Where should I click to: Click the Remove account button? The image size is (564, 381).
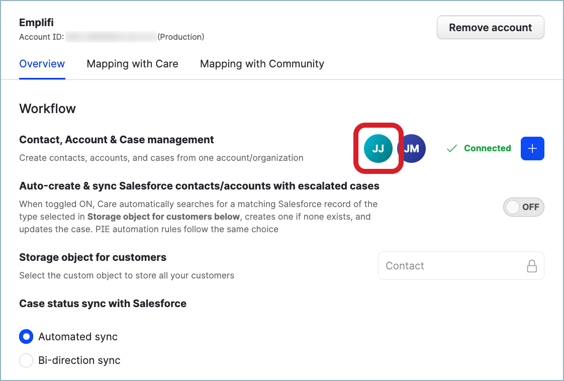[x=490, y=27]
